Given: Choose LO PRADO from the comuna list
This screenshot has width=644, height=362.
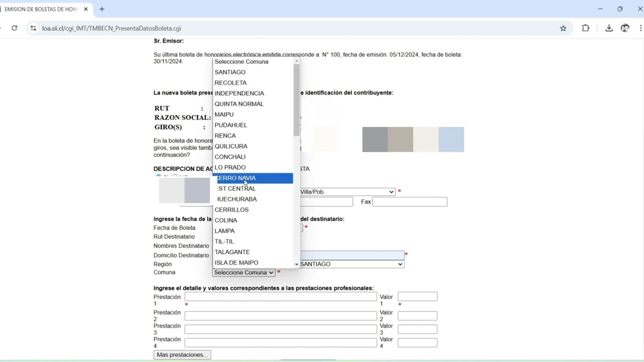Looking at the screenshot, I should click(253, 167).
